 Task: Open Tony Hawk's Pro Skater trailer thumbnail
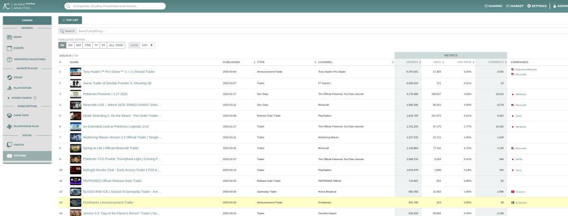coord(76,72)
